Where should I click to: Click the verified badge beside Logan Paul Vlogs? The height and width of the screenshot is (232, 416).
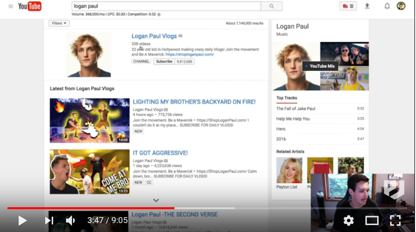click(x=180, y=36)
